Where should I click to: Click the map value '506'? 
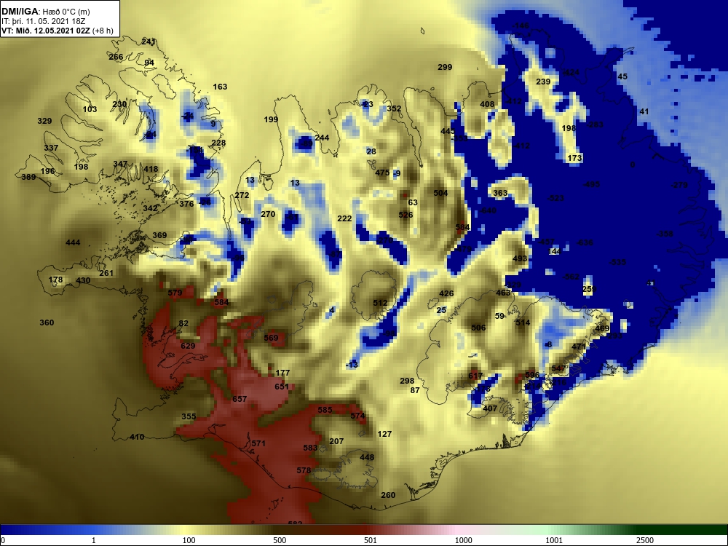[478, 328]
